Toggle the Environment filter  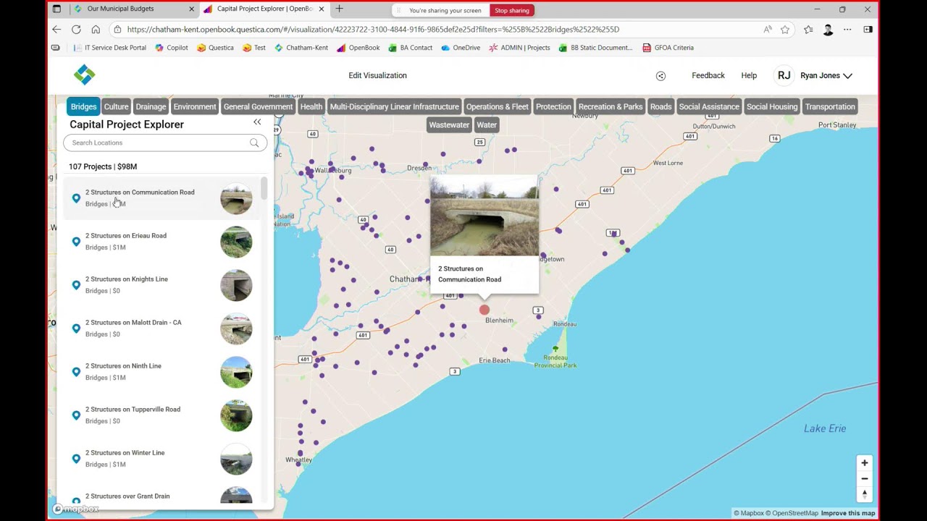tap(195, 106)
